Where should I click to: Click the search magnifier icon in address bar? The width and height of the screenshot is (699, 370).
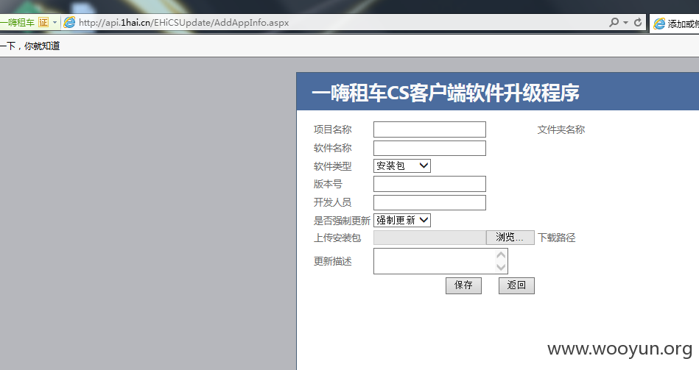pyautogui.click(x=614, y=22)
